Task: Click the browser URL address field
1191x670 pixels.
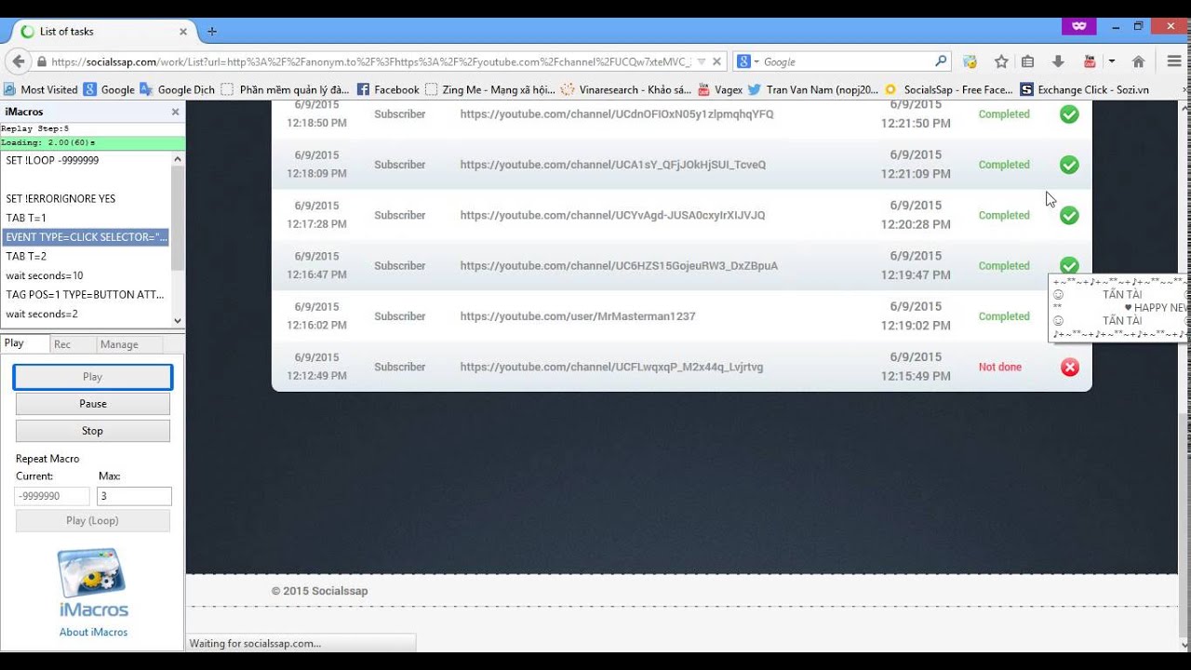Action: coord(370,61)
